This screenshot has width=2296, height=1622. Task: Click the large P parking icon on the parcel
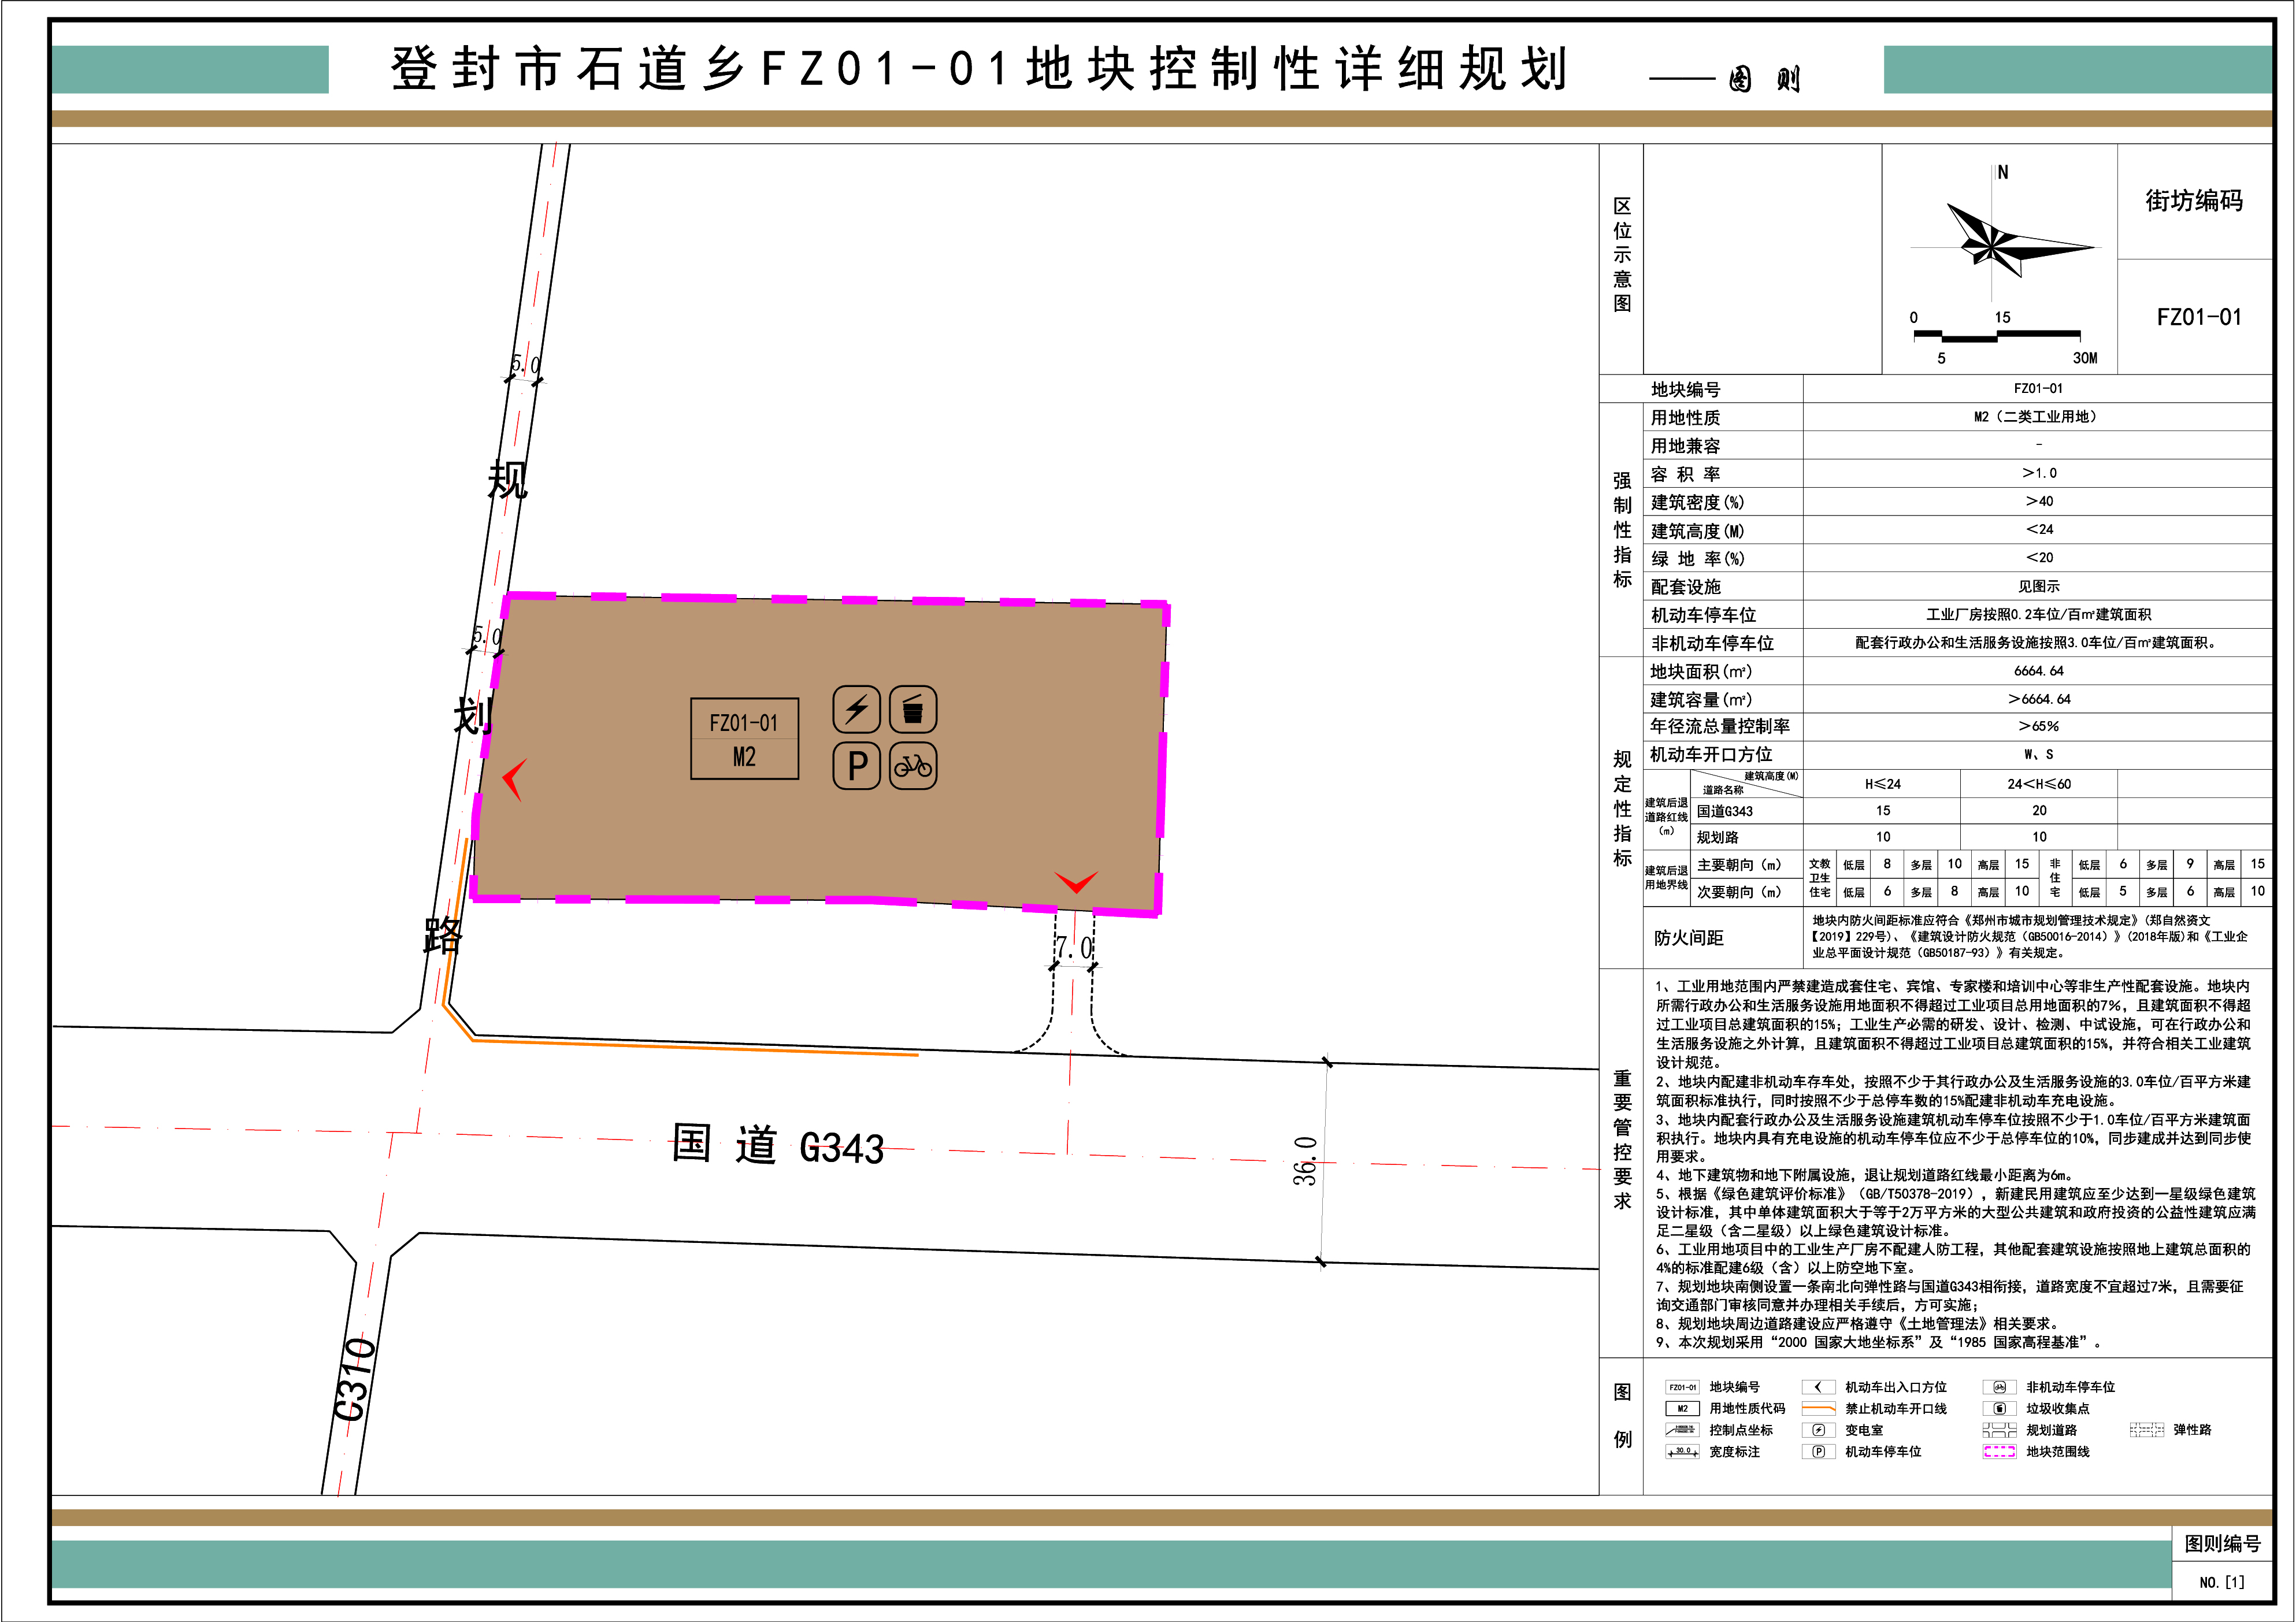tap(856, 766)
